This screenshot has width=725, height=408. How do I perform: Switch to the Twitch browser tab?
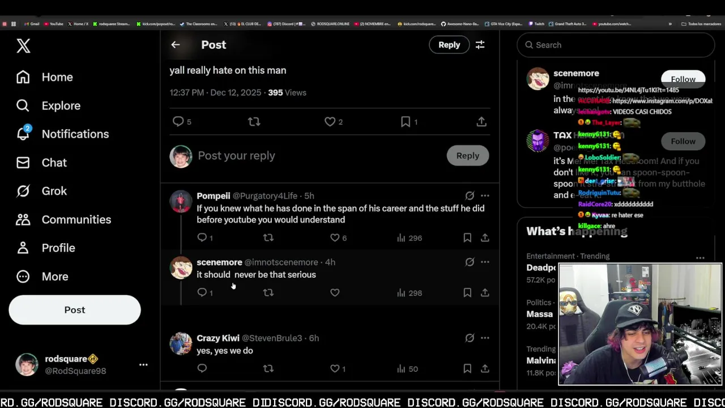point(536,24)
